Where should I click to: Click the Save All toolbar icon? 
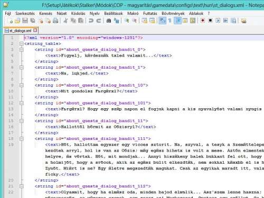click(33, 21)
